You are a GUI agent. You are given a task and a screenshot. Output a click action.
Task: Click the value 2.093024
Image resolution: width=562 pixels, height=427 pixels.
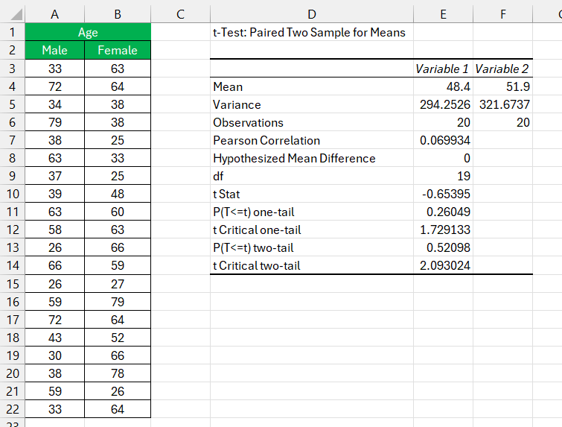click(x=444, y=266)
